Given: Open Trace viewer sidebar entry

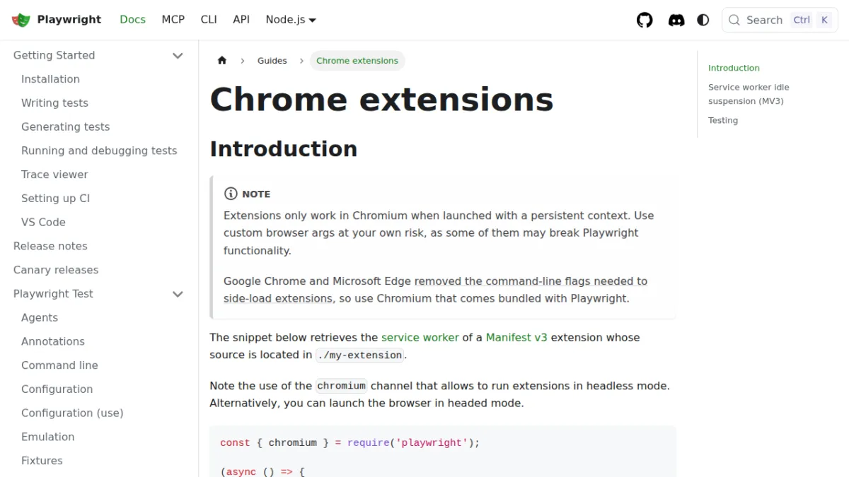Looking at the screenshot, I should pos(54,175).
